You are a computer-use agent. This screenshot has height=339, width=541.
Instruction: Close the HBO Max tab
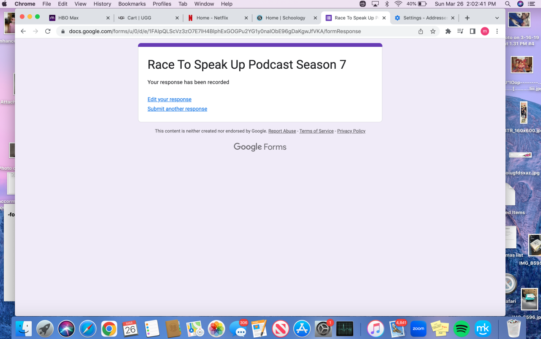(108, 18)
